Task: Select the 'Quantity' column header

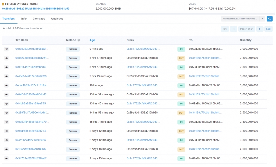Action: point(246,40)
